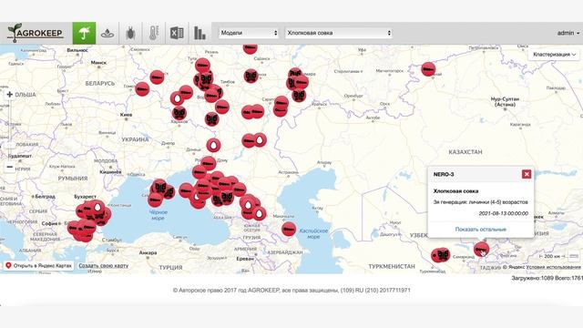Click red marker near Гомель
This screenshot has width=583, height=328.
click(x=142, y=89)
